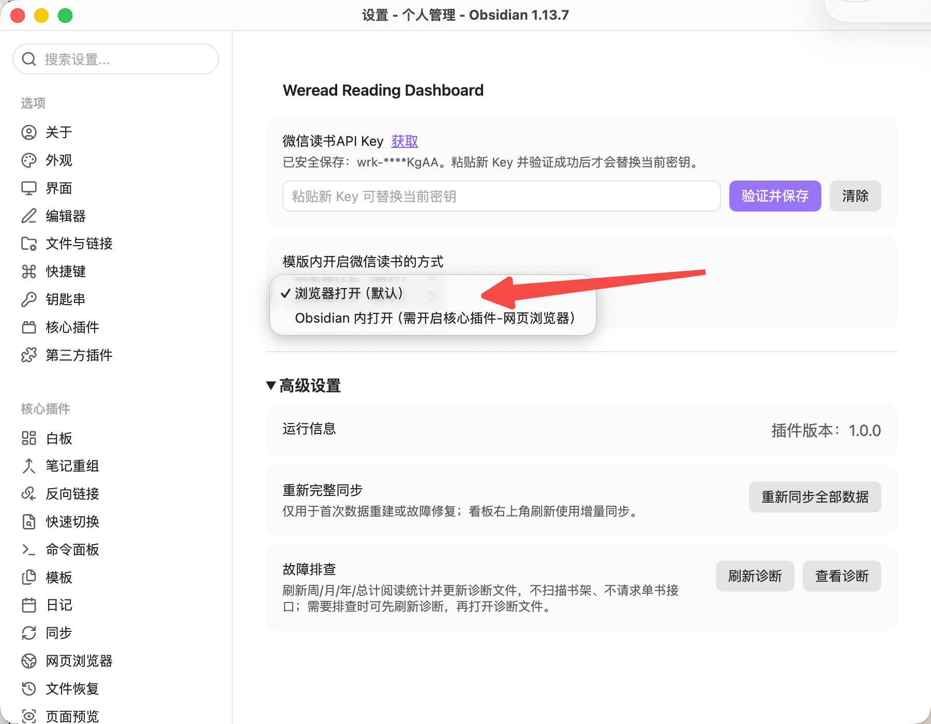The width and height of the screenshot is (931, 724).
Task: Click 查看诊断 button
Action: click(x=842, y=576)
